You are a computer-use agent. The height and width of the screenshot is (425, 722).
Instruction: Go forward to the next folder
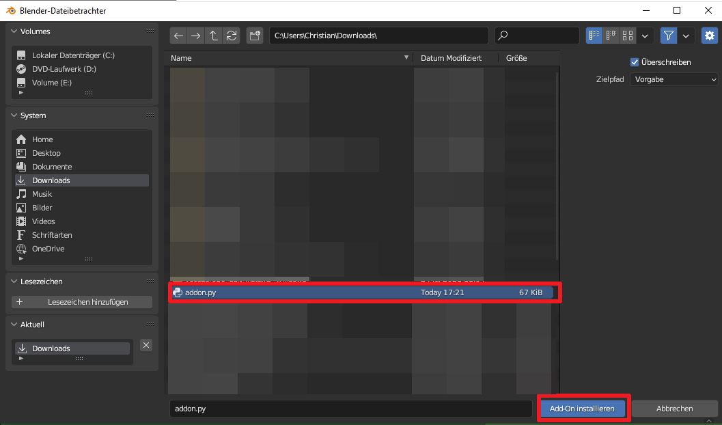click(196, 36)
